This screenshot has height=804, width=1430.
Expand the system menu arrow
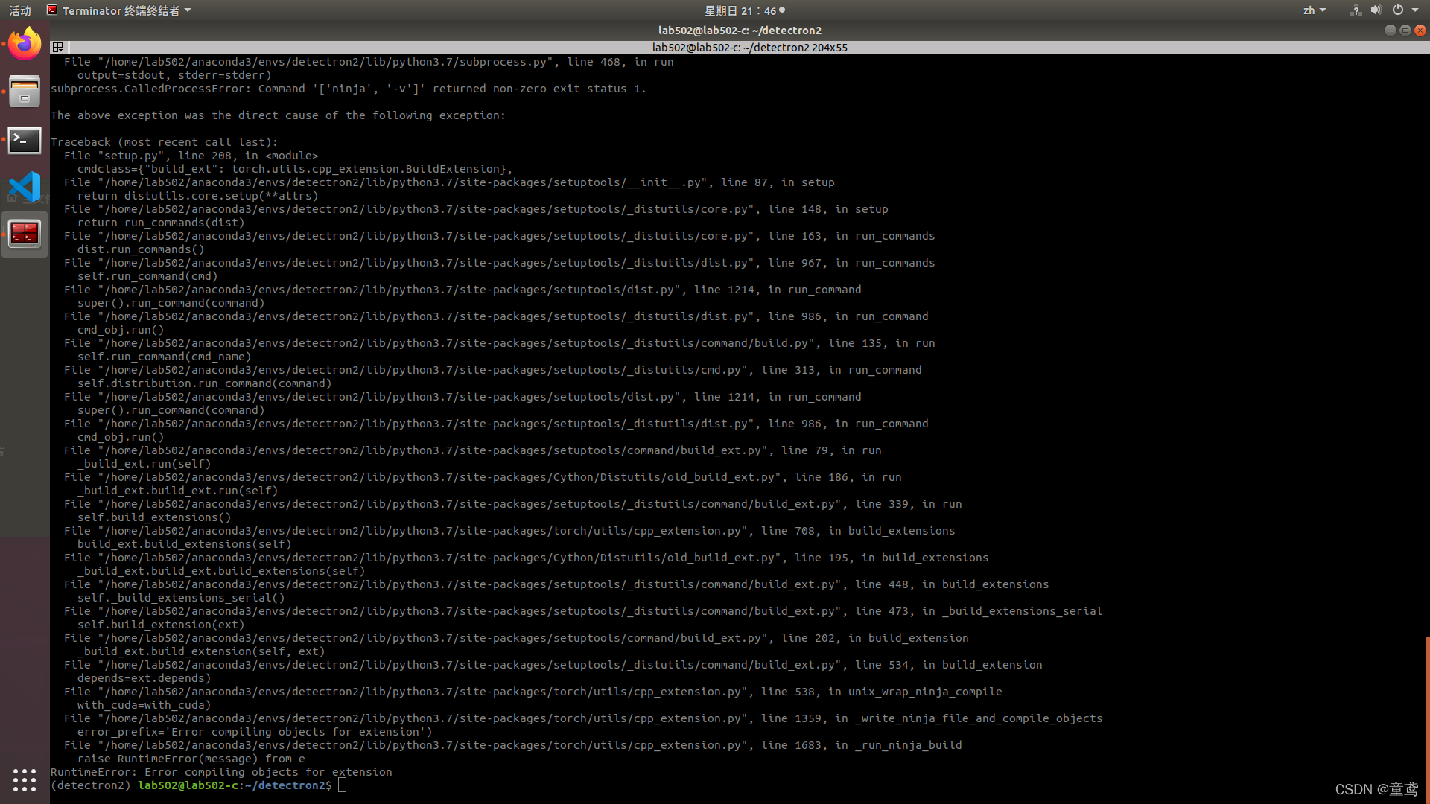(1415, 10)
